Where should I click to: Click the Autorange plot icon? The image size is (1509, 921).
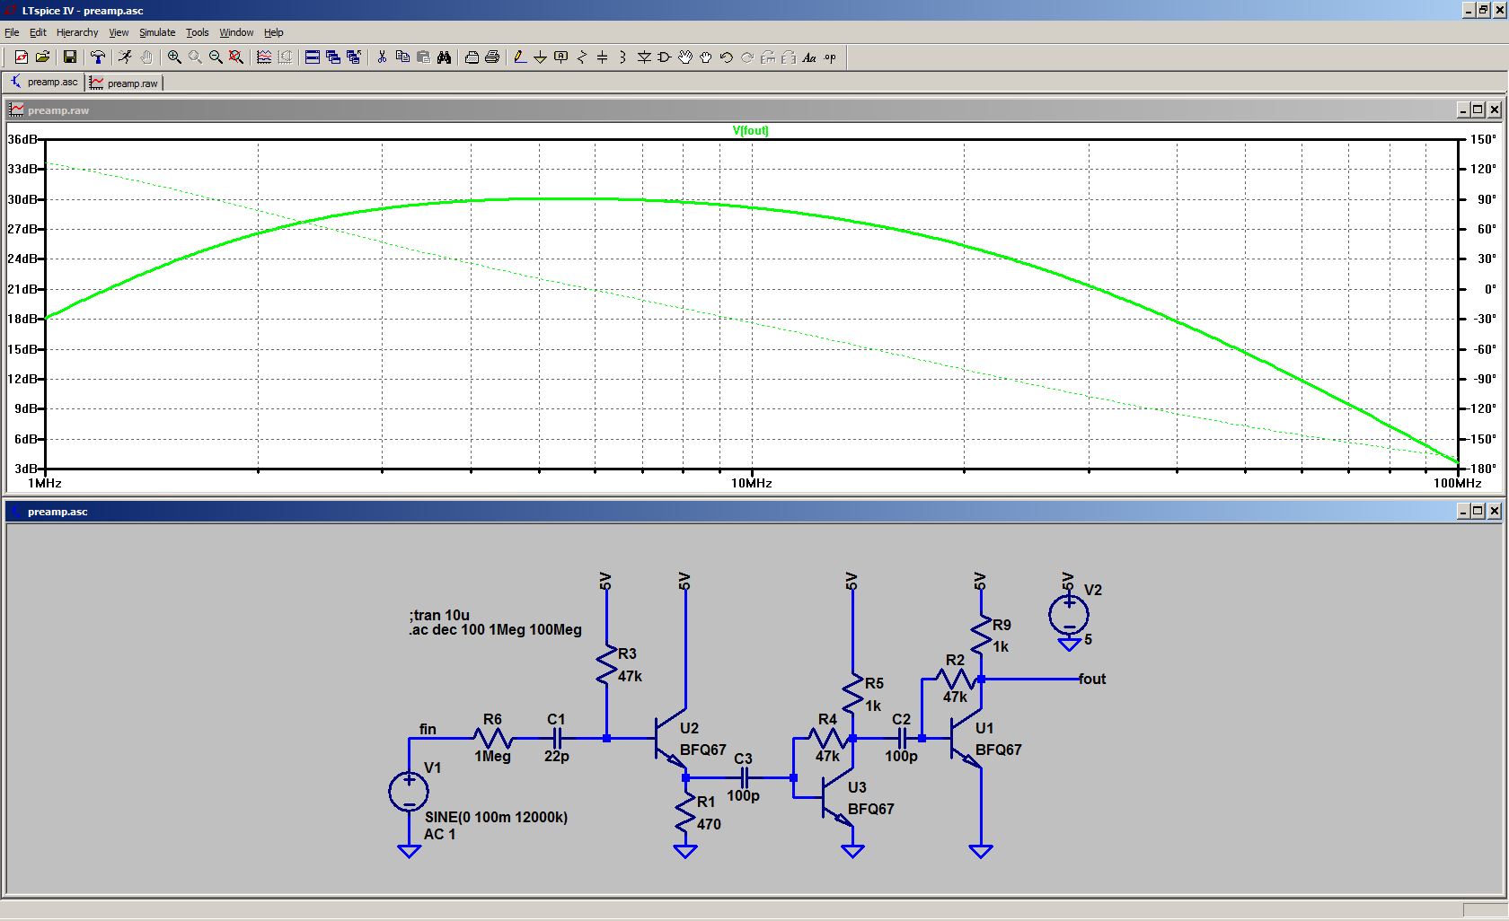tap(264, 57)
